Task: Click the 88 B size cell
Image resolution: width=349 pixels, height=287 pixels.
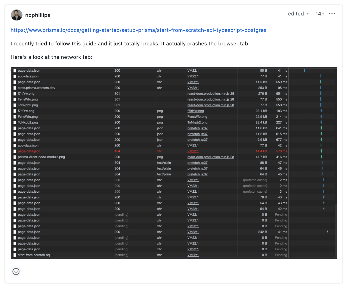Action: 264,163
